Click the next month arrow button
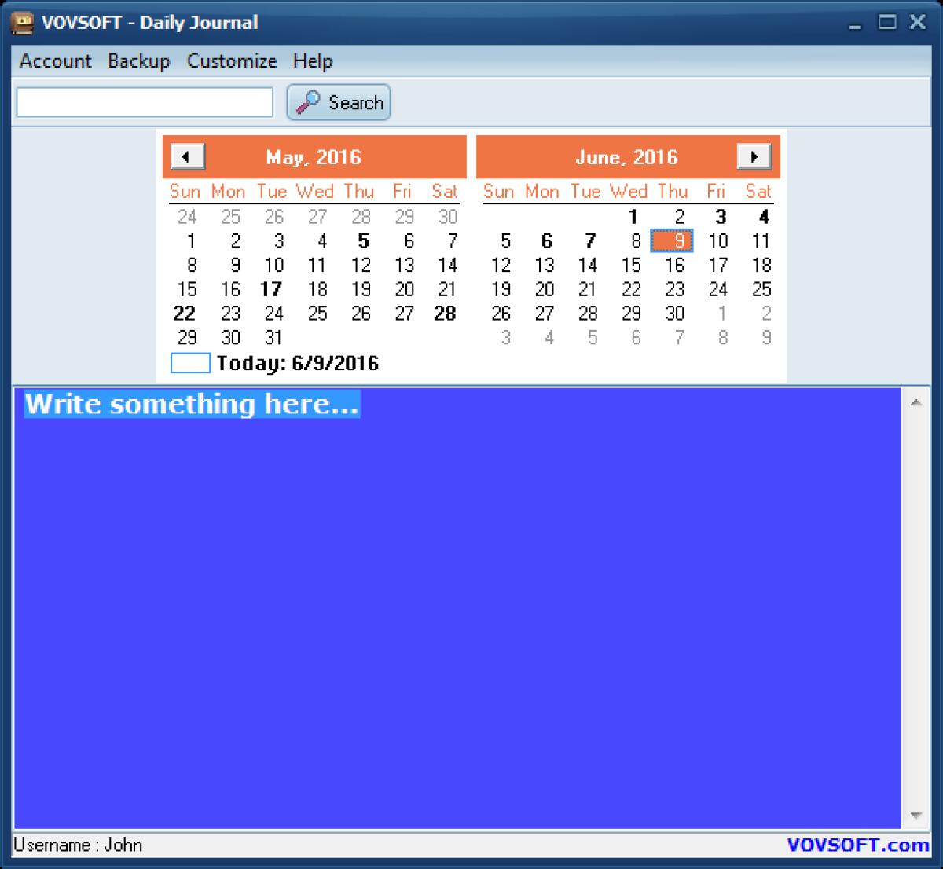This screenshot has width=943, height=869. [x=754, y=156]
